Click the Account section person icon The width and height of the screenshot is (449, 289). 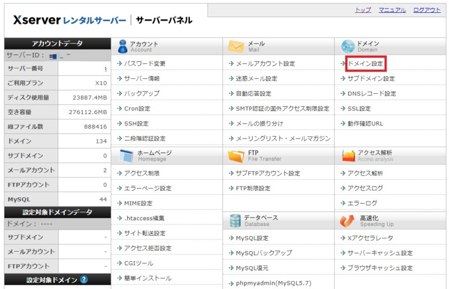point(122,46)
